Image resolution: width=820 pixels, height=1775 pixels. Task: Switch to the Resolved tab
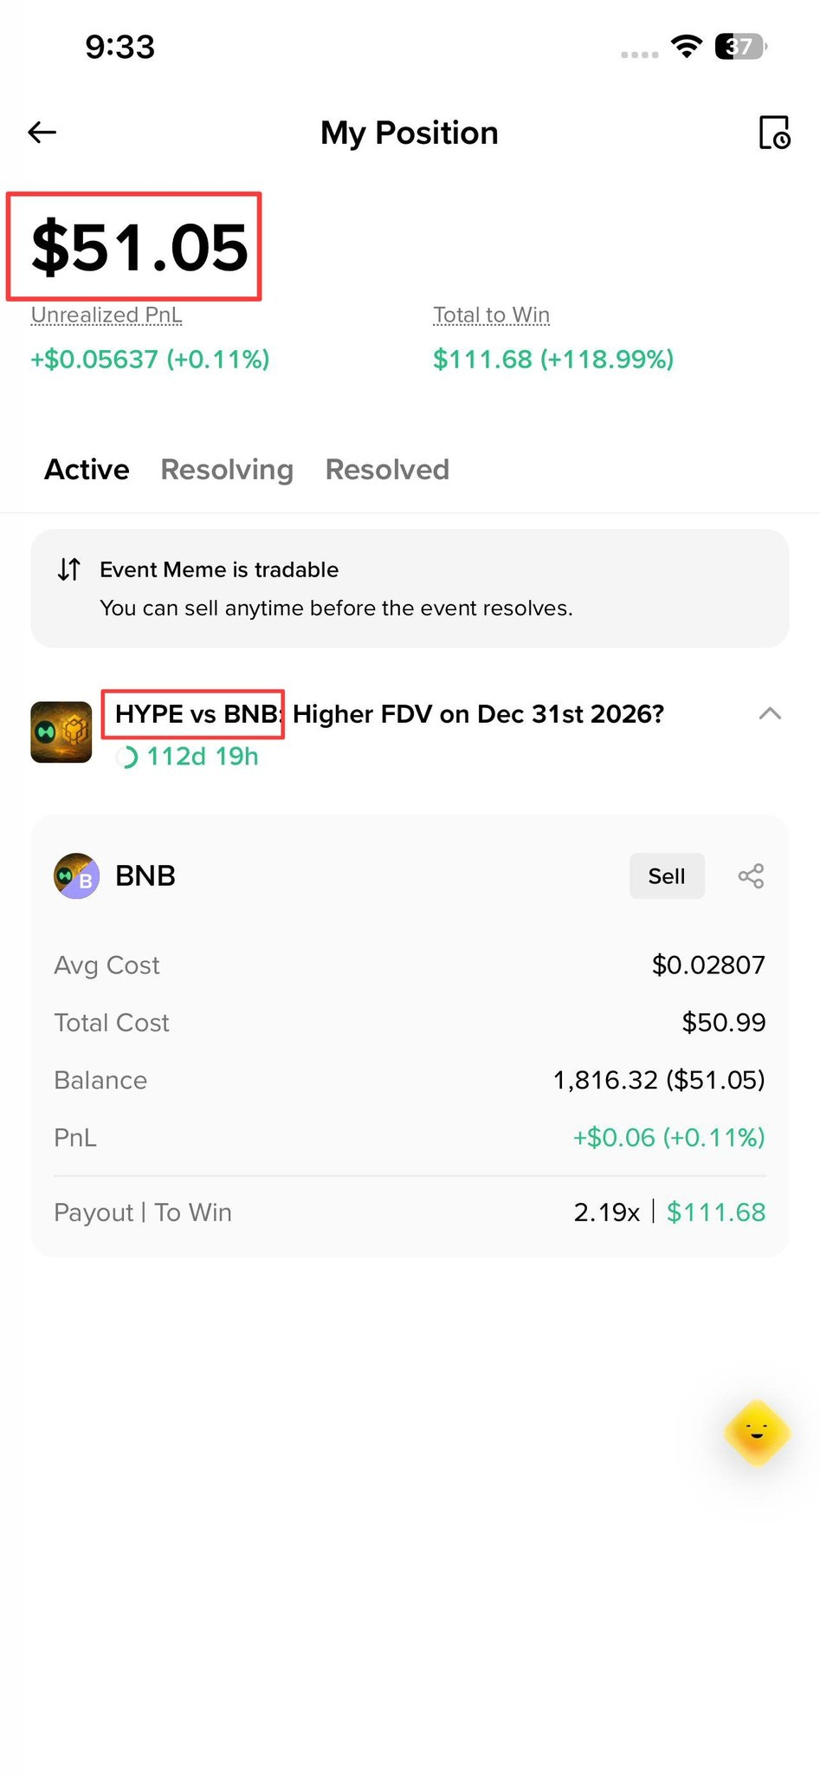(387, 470)
